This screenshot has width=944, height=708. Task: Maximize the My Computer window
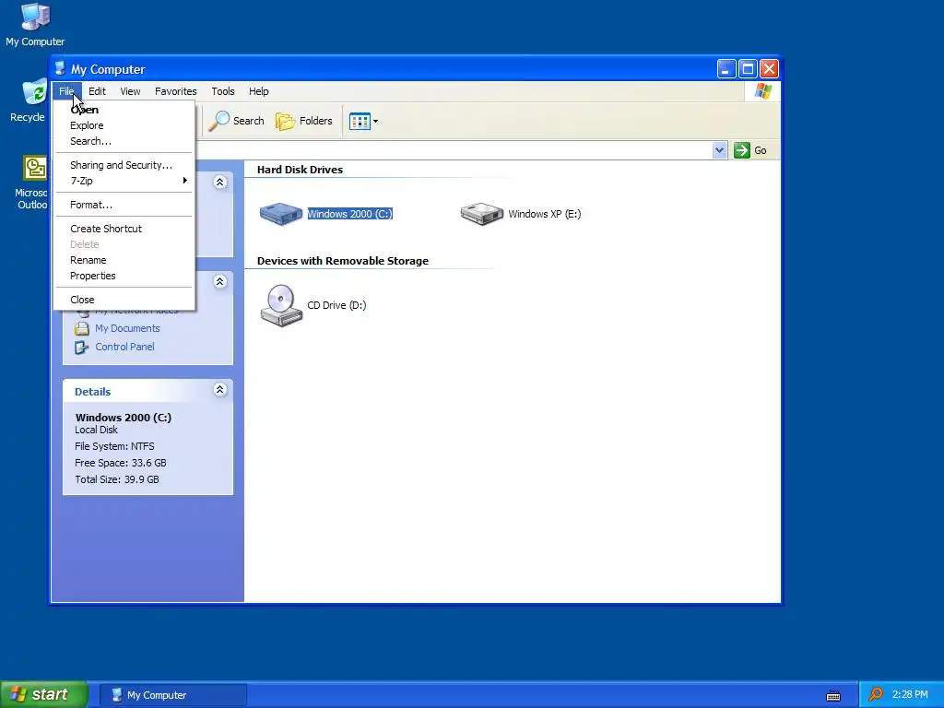click(x=748, y=69)
